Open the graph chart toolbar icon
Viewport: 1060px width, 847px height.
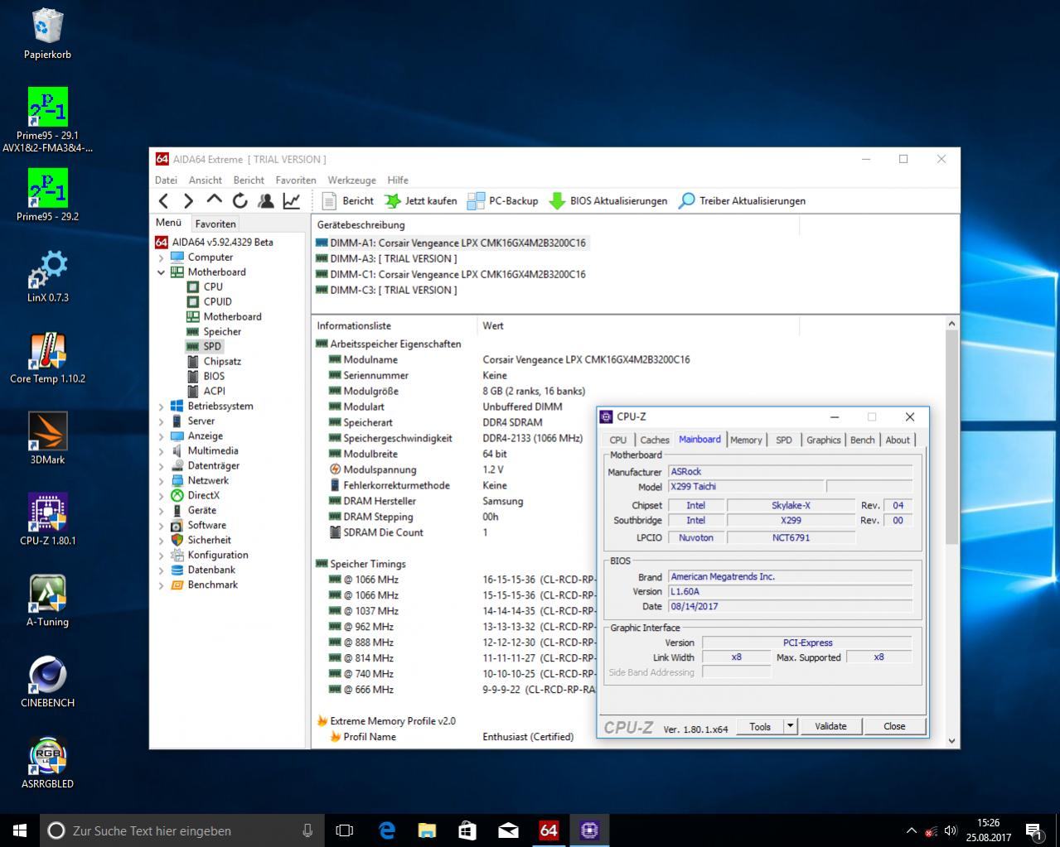pos(292,200)
